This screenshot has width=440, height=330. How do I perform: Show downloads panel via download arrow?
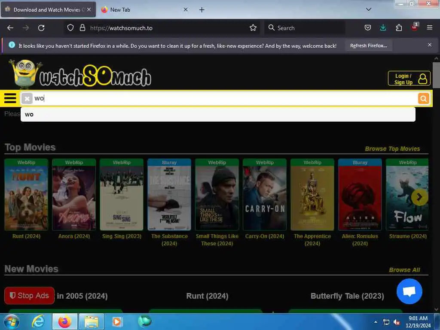(383, 28)
